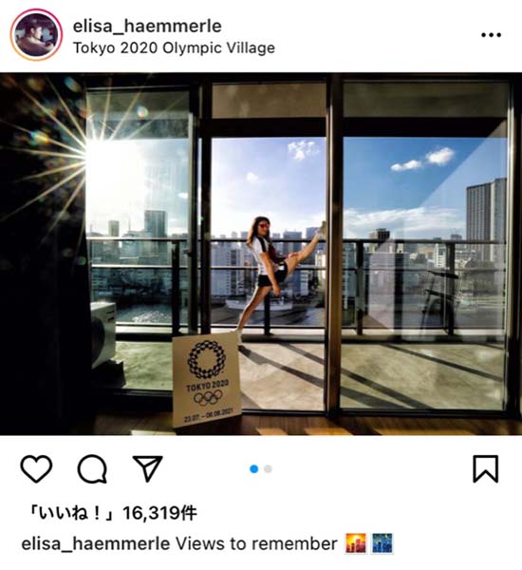Click the いいね！ likes label
Viewport: 522px width, 570px height.
pyautogui.click(x=73, y=513)
